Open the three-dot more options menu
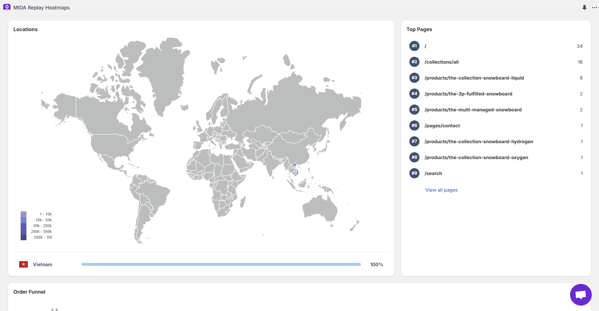The height and width of the screenshot is (311, 599). click(594, 8)
